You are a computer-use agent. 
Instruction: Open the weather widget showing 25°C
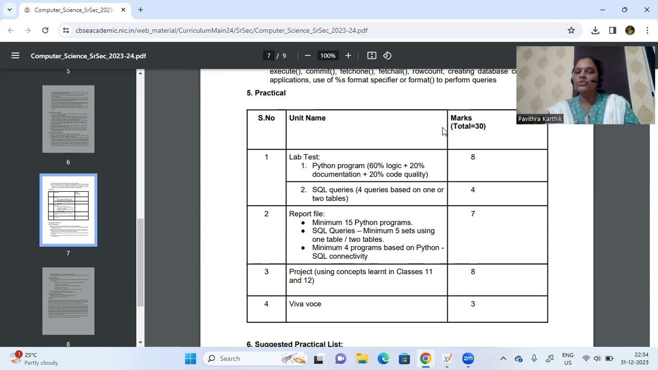pyautogui.click(x=35, y=358)
